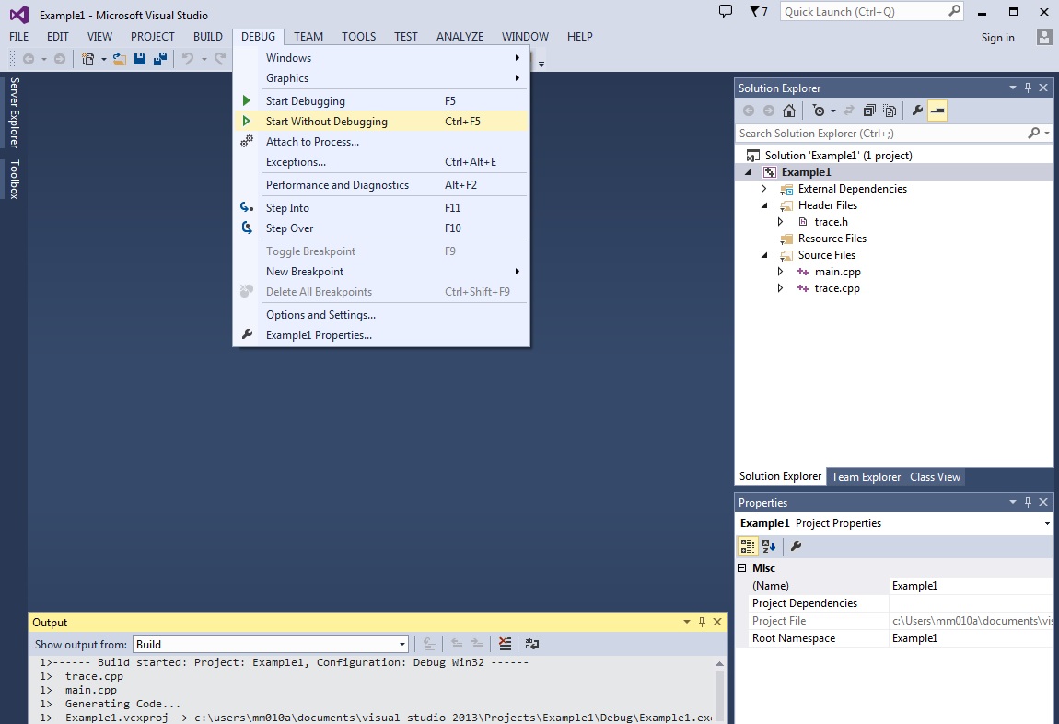
Task: Click the account avatar icon
Action: click(x=1044, y=37)
